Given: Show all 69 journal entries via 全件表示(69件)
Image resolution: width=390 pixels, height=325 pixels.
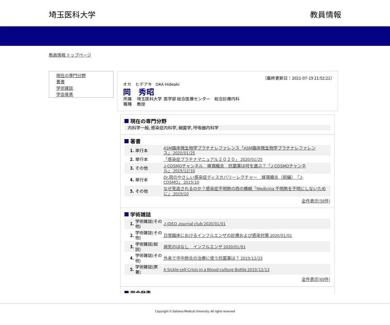Looking at the screenshot, I should (316, 279).
